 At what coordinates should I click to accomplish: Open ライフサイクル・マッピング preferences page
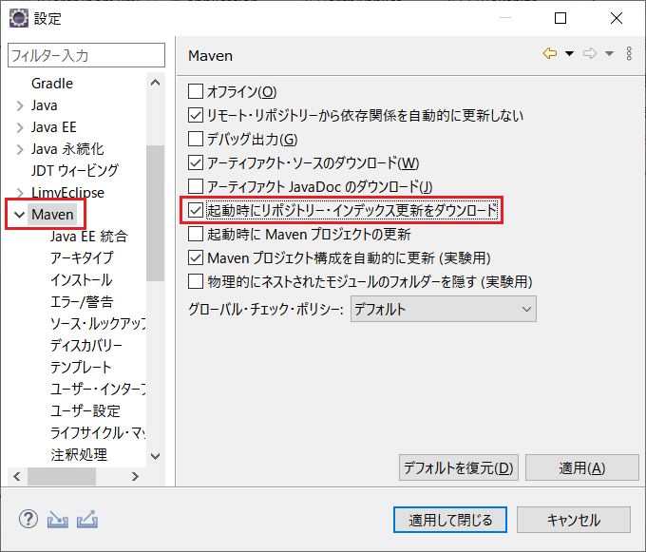pos(98,433)
